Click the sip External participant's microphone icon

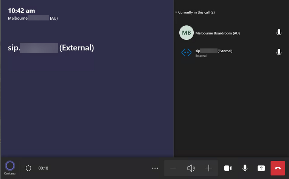279,53
